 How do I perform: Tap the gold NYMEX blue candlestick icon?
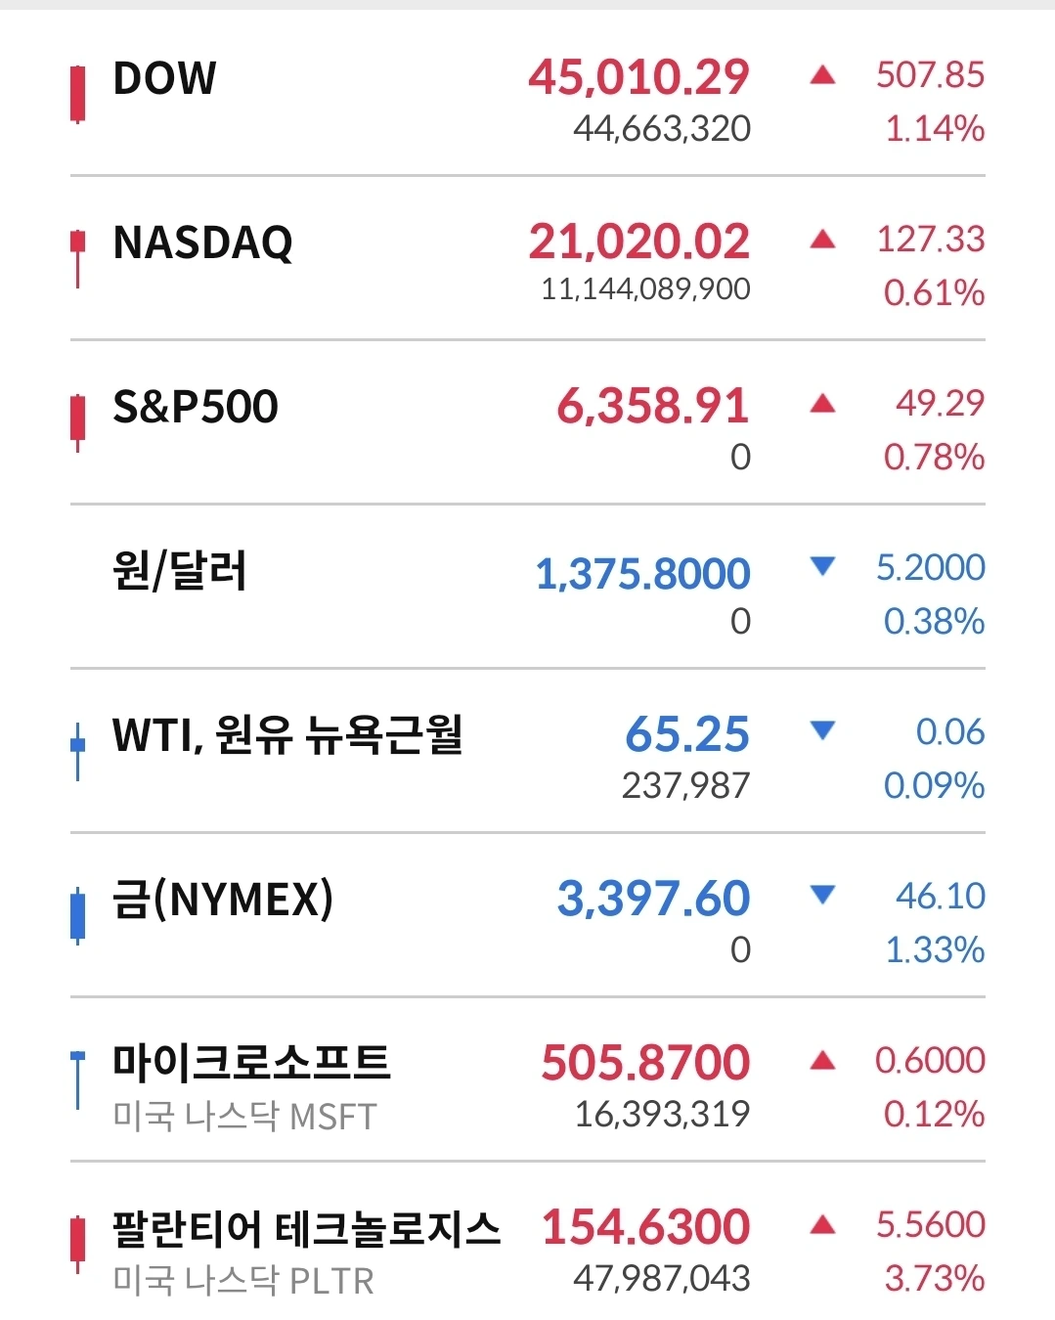[x=77, y=916]
